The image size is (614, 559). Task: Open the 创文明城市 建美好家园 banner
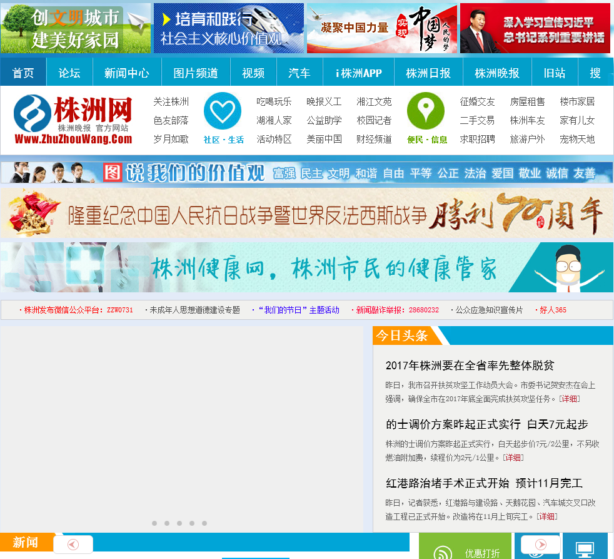76,28
